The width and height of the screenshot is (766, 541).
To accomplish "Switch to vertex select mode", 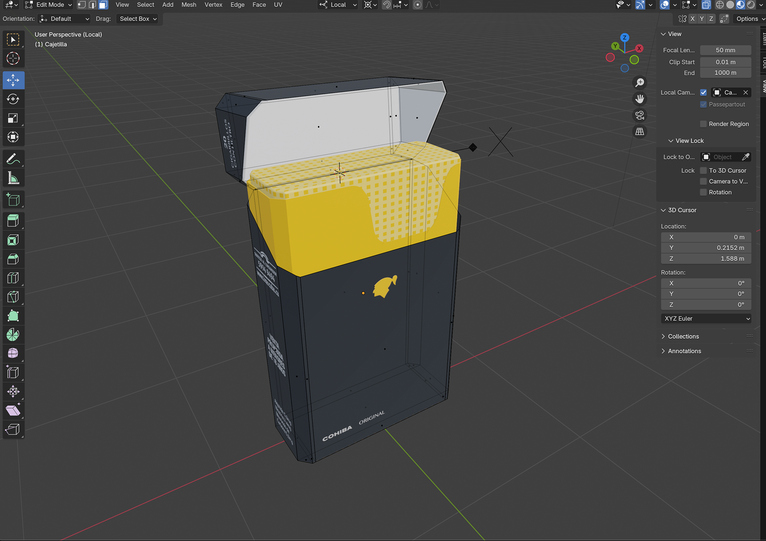I will click(x=82, y=5).
